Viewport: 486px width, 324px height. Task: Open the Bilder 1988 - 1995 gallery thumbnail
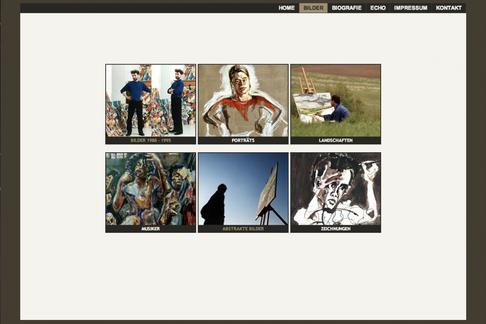coord(151,100)
